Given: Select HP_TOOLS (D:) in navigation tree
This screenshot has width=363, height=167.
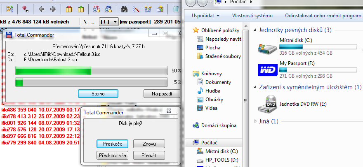Looking at the screenshot, I should coord(217,160).
